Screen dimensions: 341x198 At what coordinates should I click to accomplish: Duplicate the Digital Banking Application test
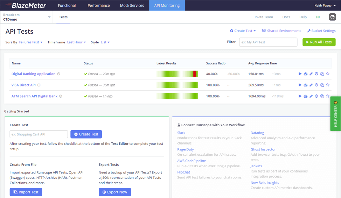point(322,74)
